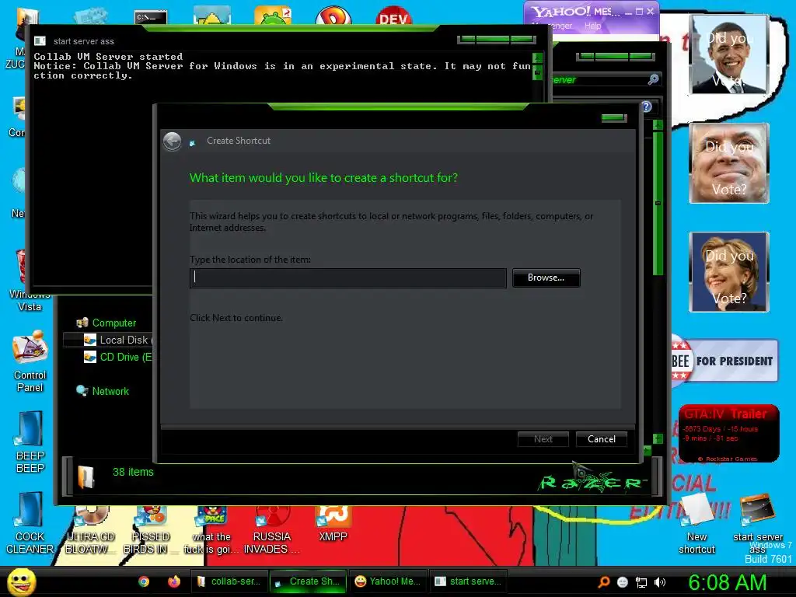Open the BEEP BEEP desktop shortcut
The width and height of the screenshot is (796, 597).
pos(30,442)
